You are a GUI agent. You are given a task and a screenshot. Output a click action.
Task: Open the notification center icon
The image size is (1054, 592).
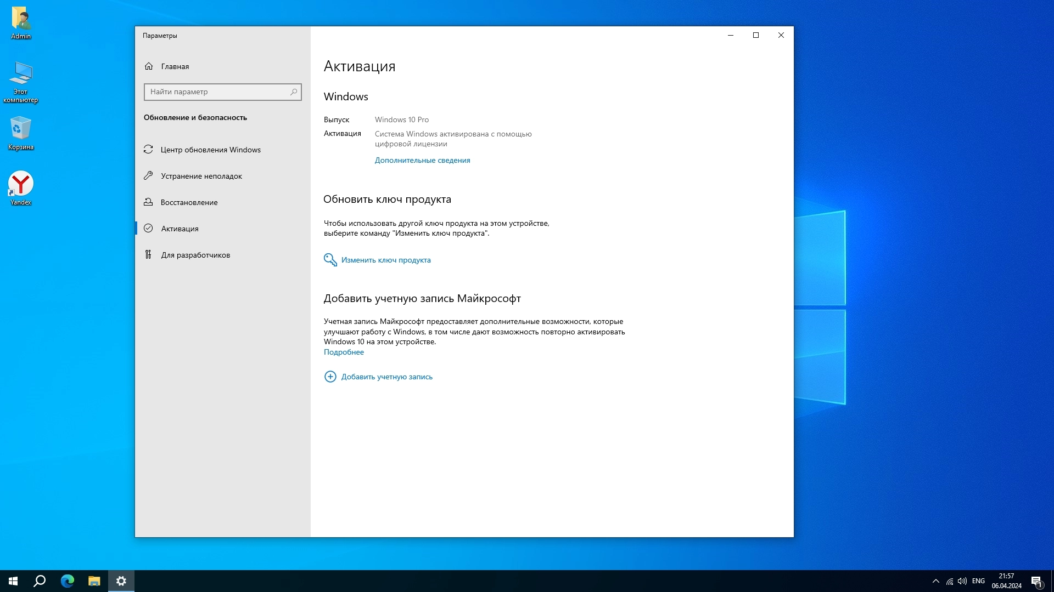(x=1036, y=581)
